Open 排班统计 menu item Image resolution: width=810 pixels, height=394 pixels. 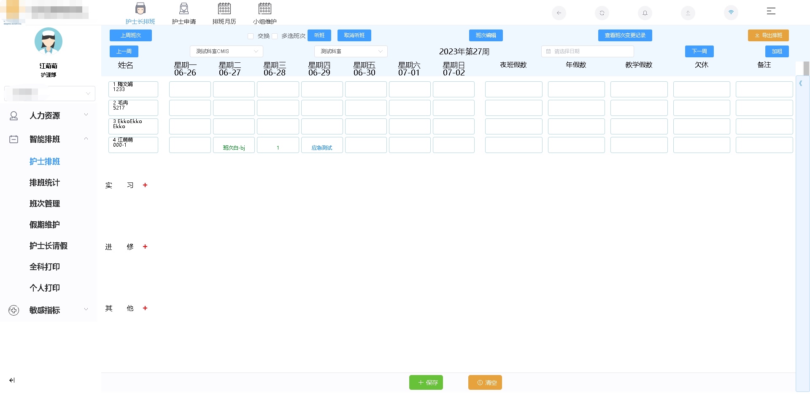45,183
